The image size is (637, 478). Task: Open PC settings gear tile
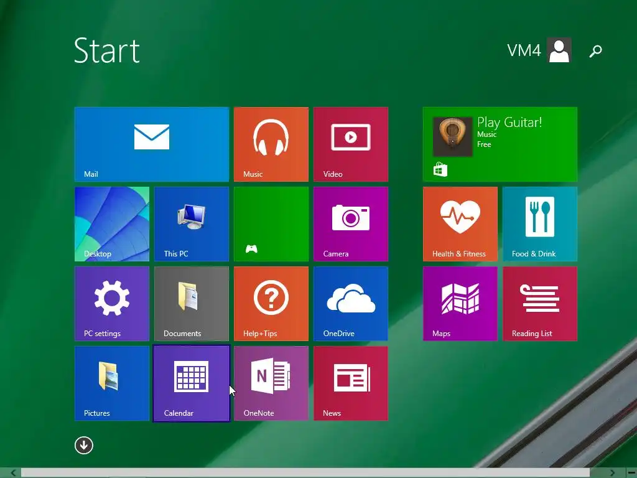(112, 304)
